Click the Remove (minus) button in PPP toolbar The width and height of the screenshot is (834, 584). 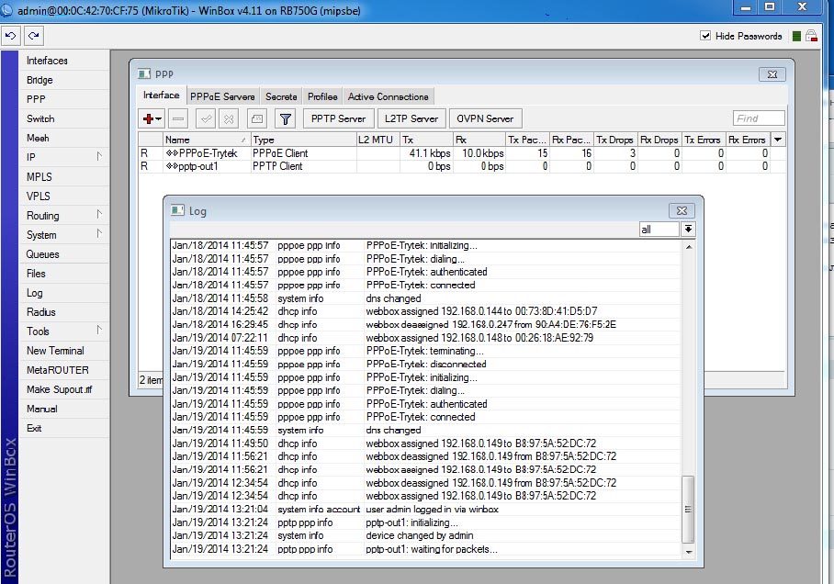coord(178,118)
